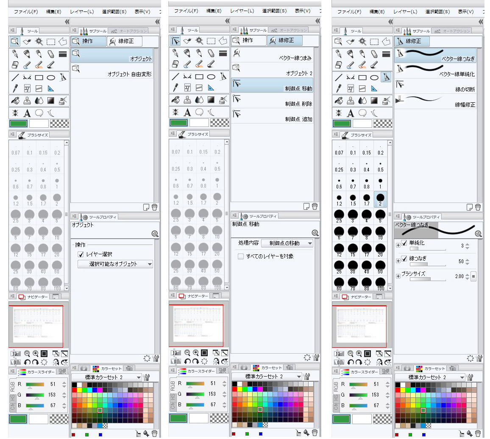Select the Gradient tool in left panel
The height and width of the screenshot is (439, 490).
pos(50,101)
